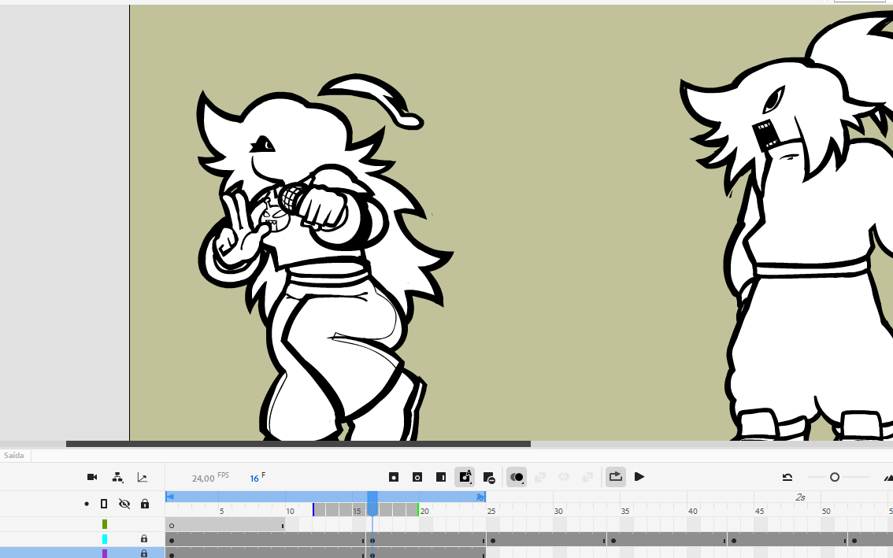893x558 pixels.
Task: Toggle onion skin
Action: coord(517,477)
